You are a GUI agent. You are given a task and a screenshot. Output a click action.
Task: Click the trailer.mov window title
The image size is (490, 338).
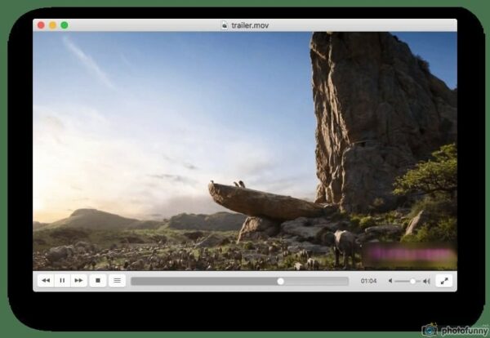[x=250, y=25]
